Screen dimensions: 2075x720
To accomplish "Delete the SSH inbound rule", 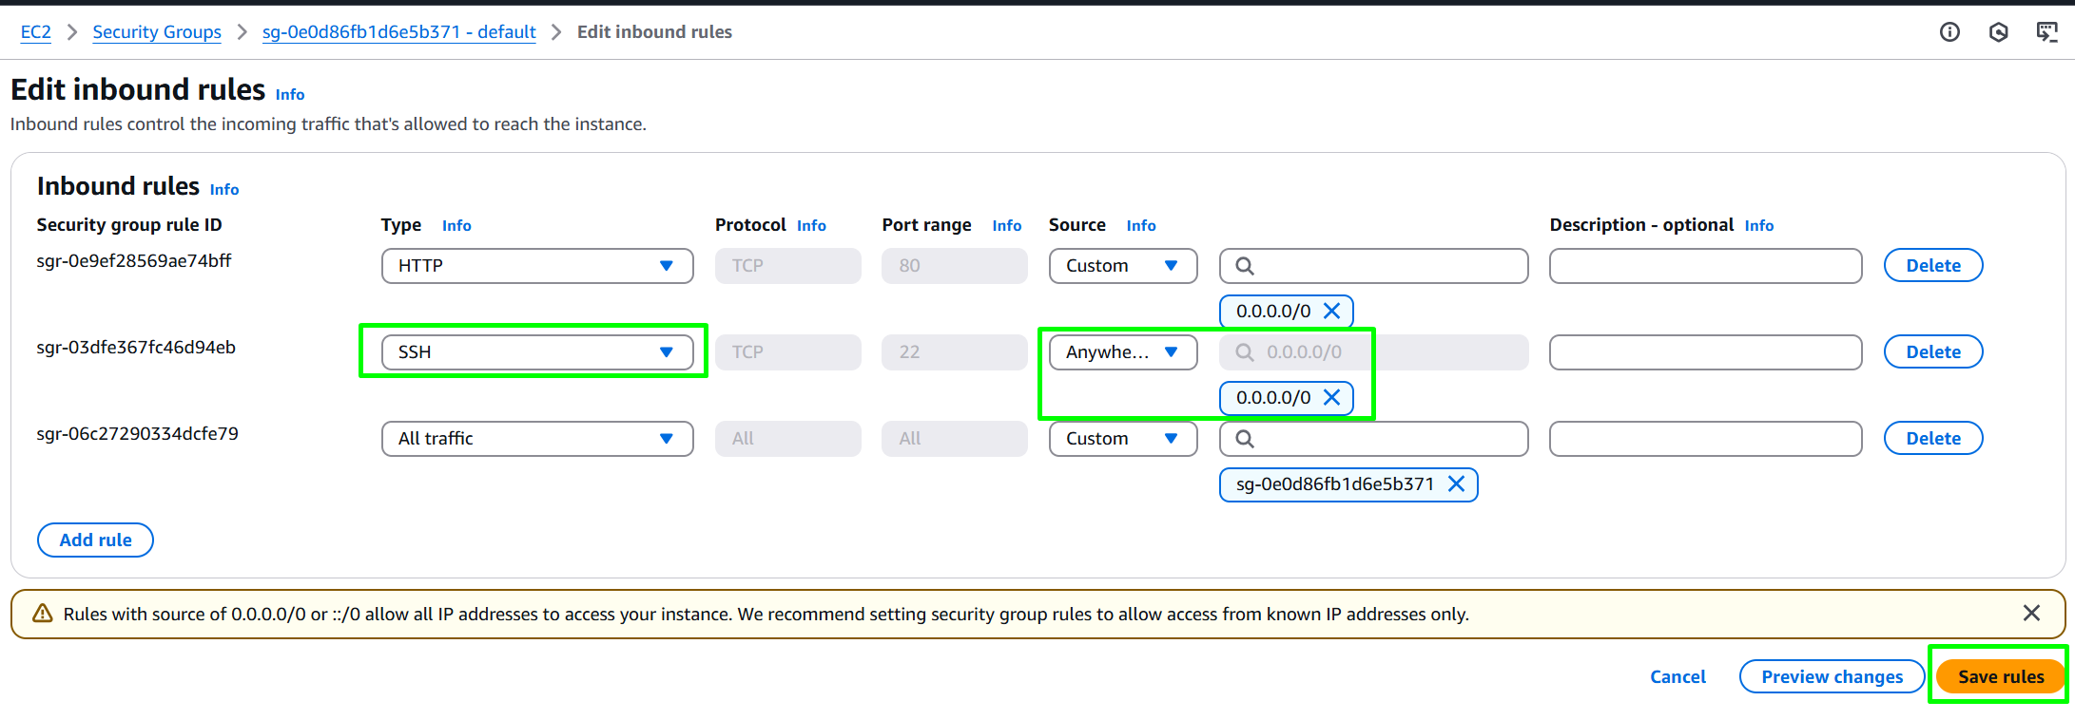I will [x=1933, y=352].
